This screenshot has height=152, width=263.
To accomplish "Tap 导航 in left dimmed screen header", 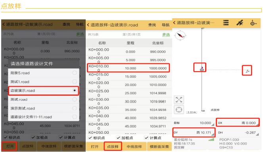I will tap(79, 25).
